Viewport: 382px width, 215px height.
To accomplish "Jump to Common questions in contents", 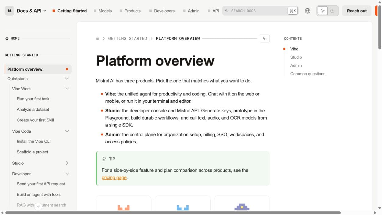I will click(308, 74).
